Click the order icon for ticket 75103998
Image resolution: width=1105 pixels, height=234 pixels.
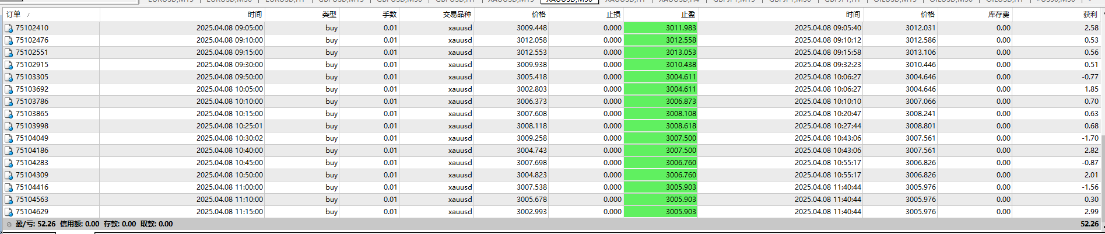[x=9, y=126]
